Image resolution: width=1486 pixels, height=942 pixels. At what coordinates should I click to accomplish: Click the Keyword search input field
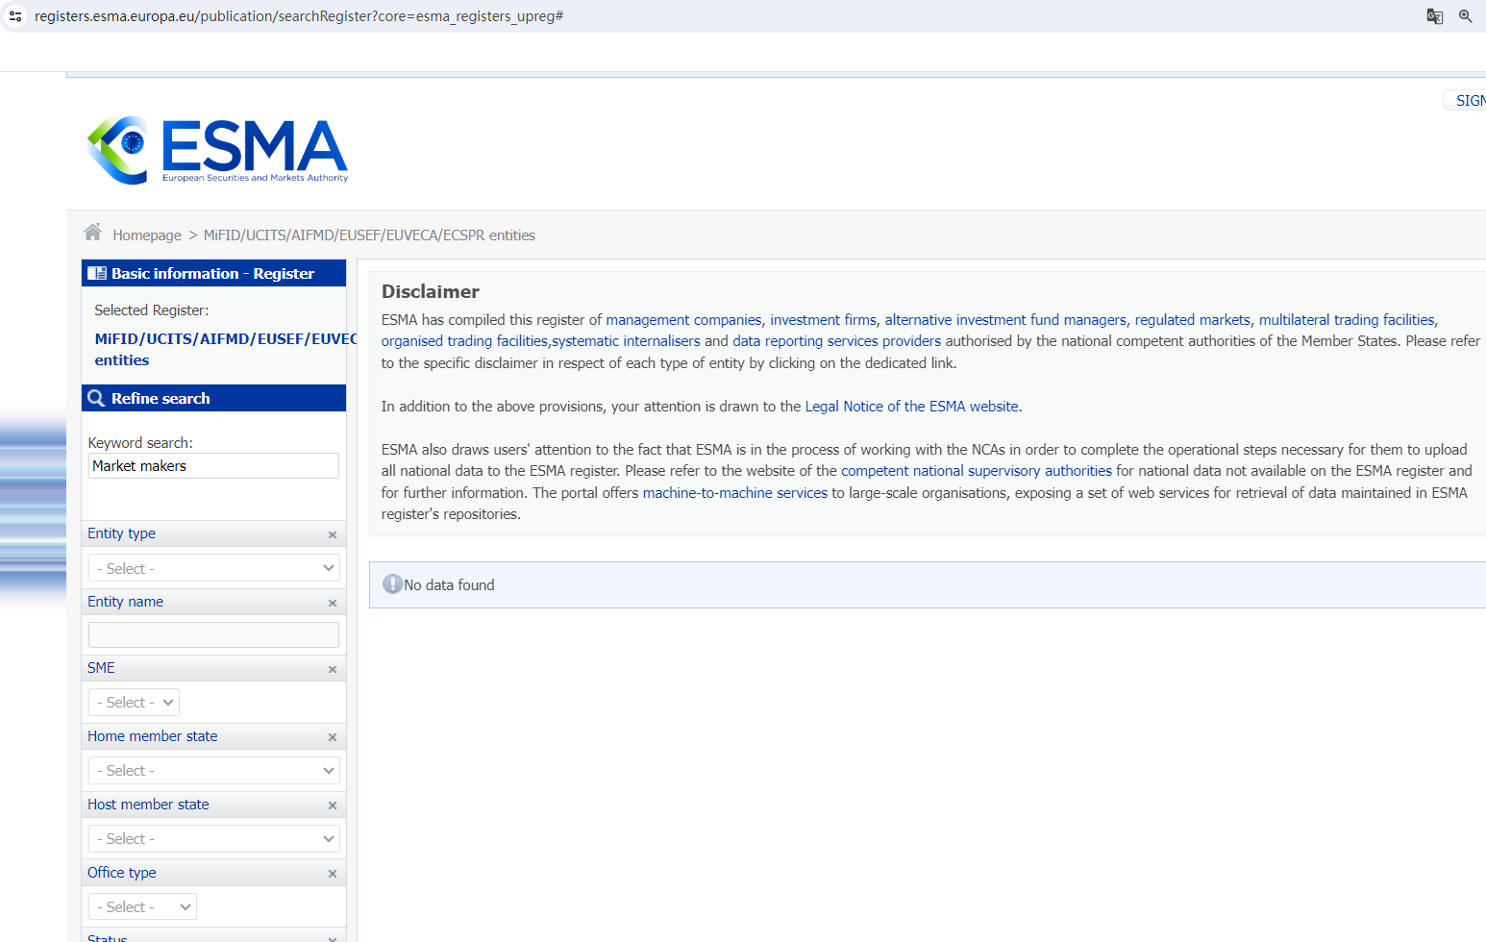[213, 466]
